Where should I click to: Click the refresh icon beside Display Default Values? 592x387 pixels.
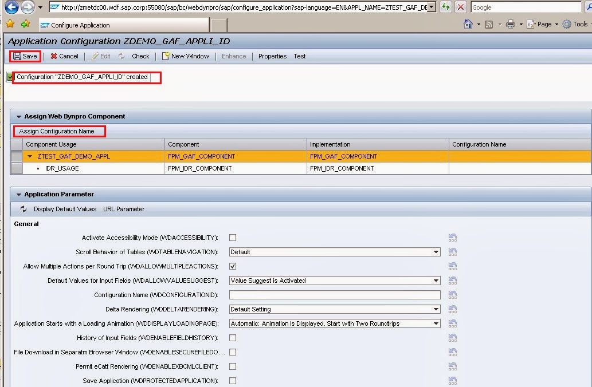(23, 209)
